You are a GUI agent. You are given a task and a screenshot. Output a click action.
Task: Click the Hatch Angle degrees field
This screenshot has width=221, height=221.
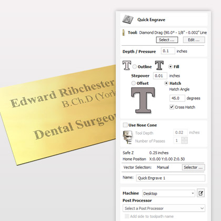[177, 98]
